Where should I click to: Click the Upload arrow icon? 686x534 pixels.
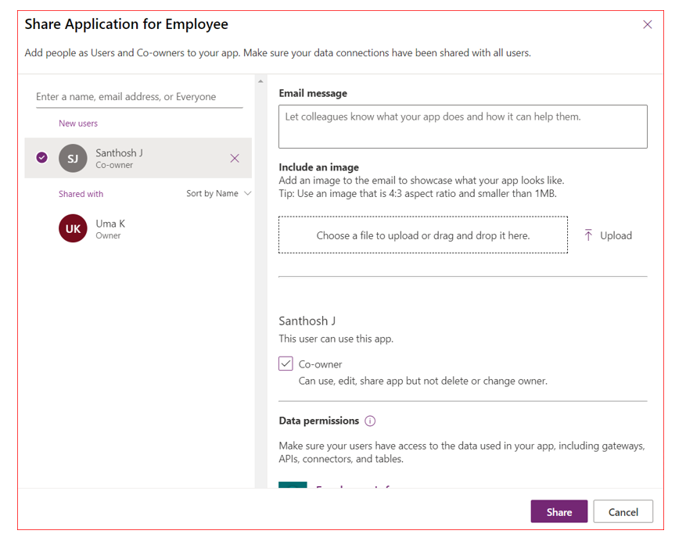588,235
